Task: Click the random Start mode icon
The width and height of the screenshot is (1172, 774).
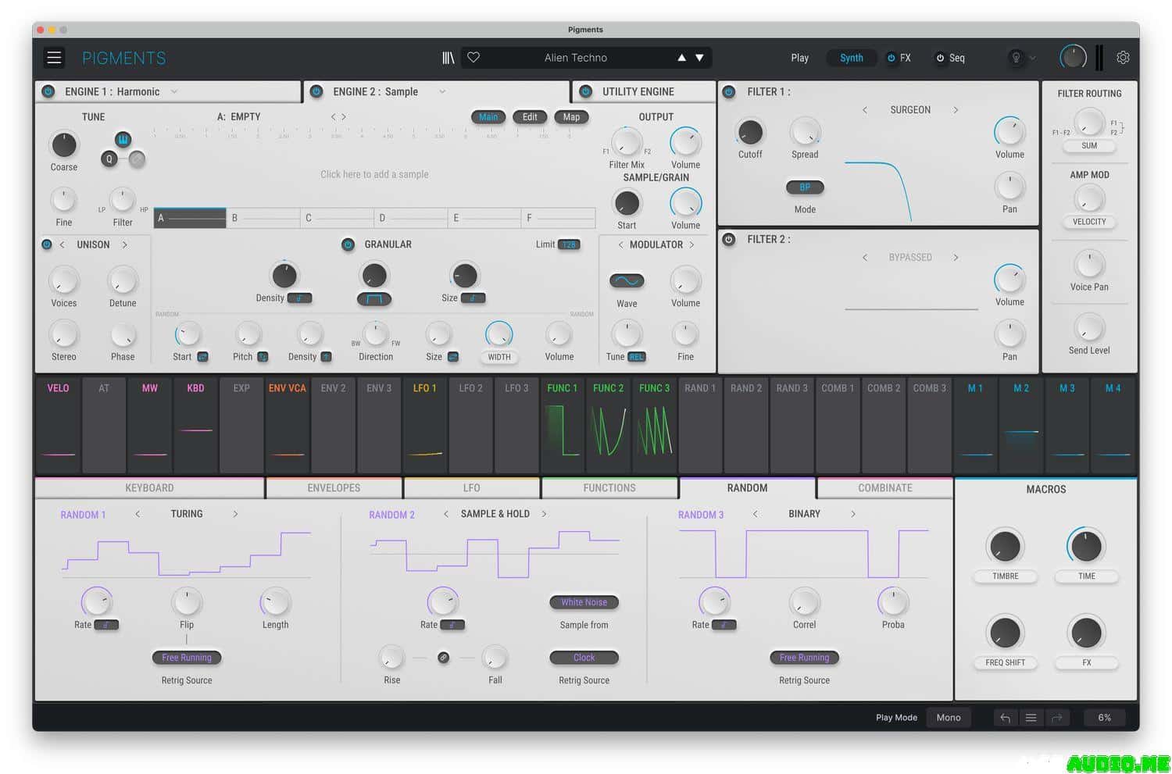Action: (202, 357)
